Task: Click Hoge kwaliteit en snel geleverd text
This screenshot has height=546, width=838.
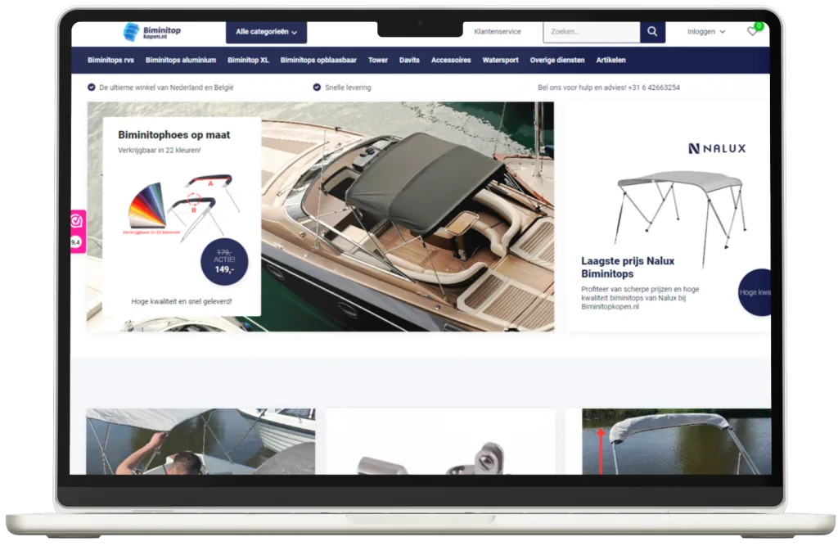Action: pos(182,301)
